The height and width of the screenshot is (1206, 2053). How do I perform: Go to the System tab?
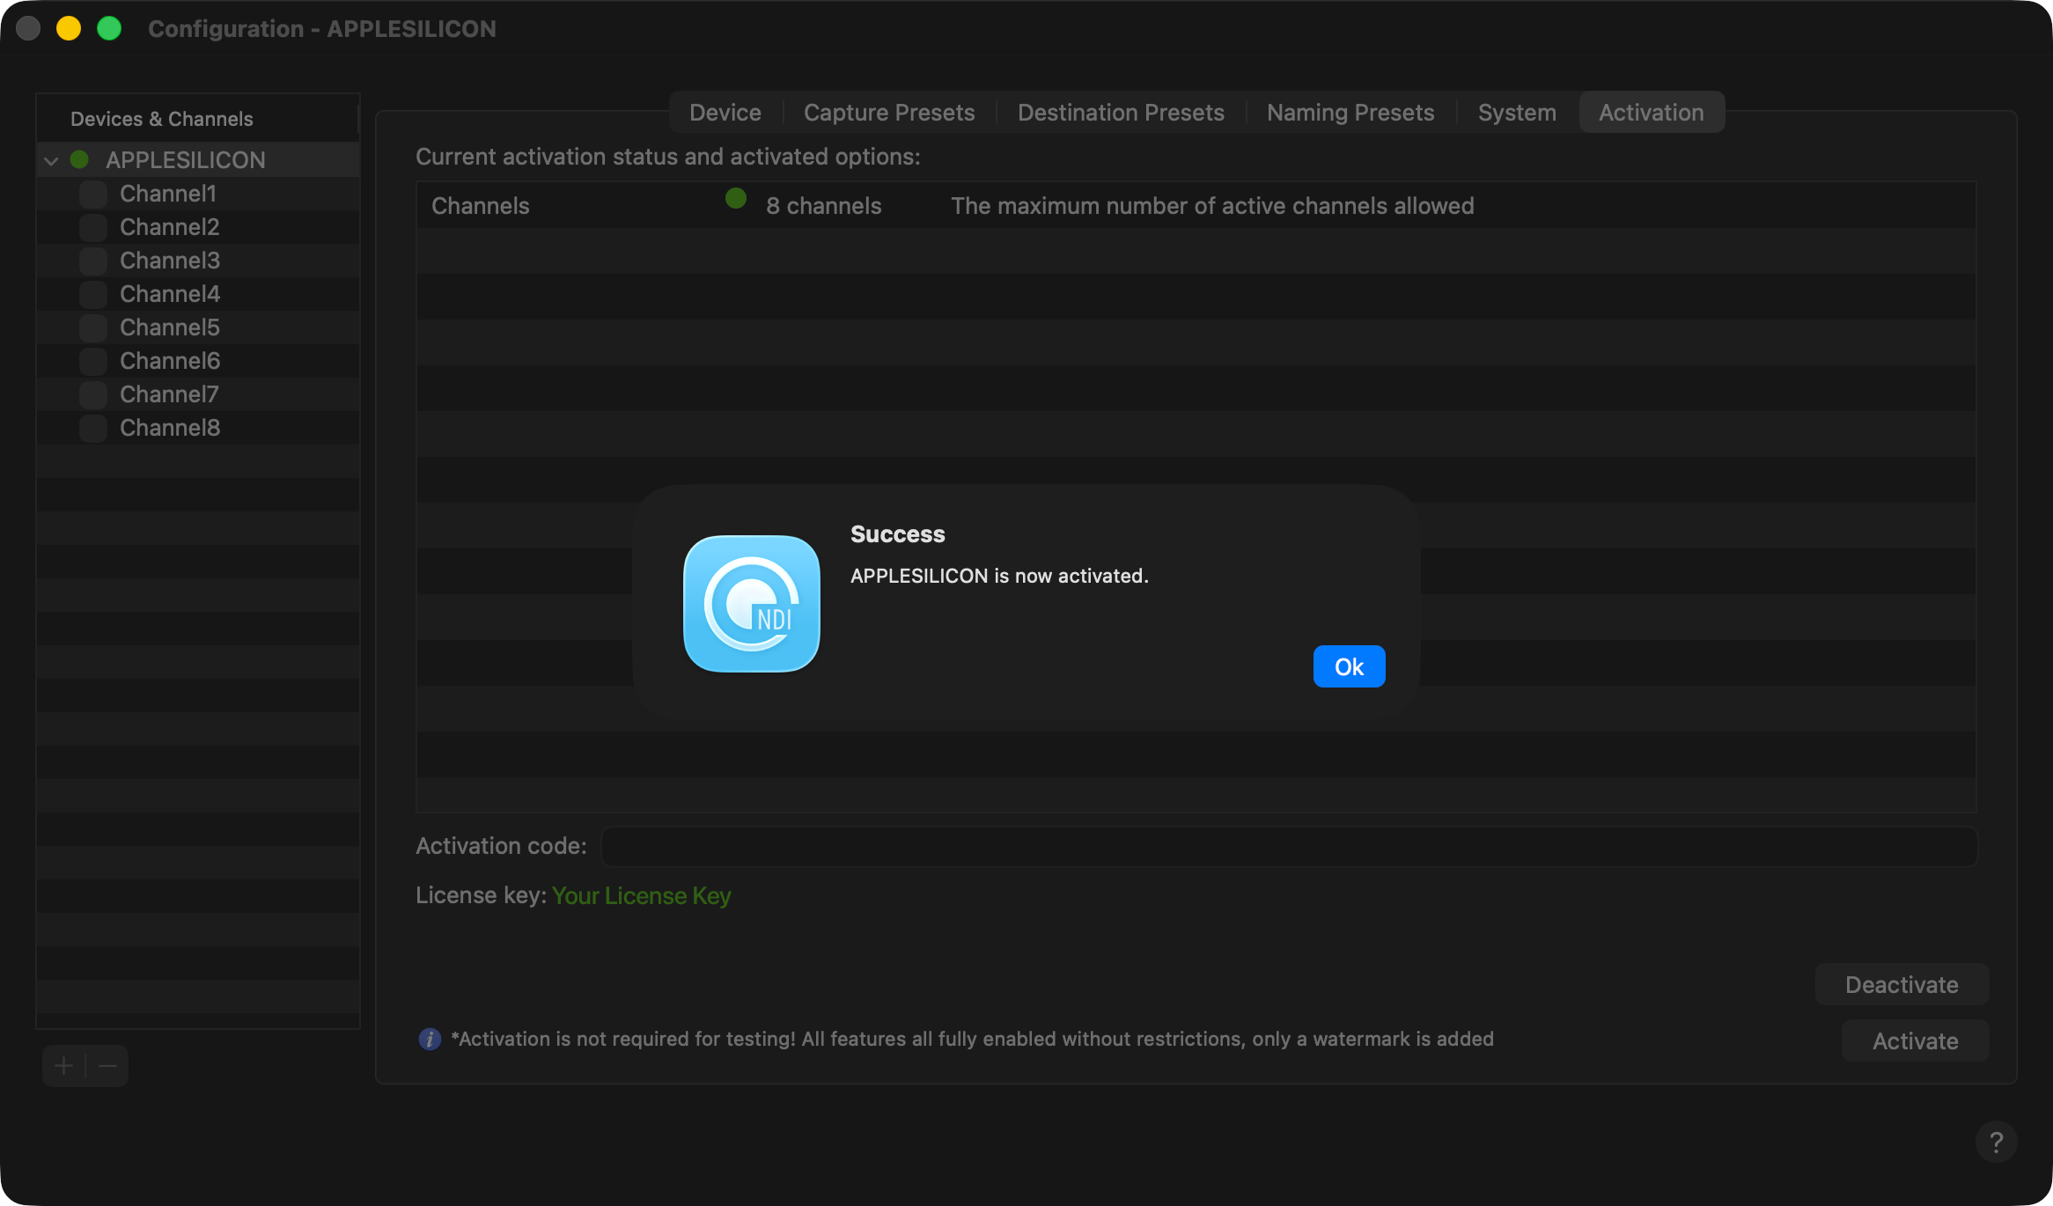(1517, 113)
